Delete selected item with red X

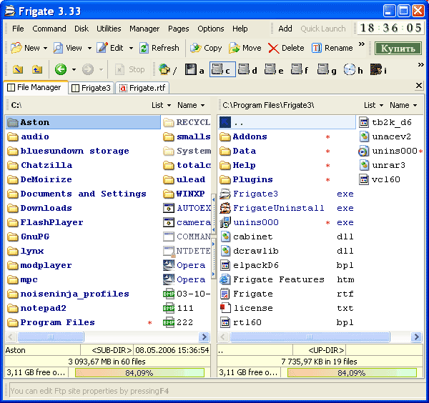click(x=286, y=48)
